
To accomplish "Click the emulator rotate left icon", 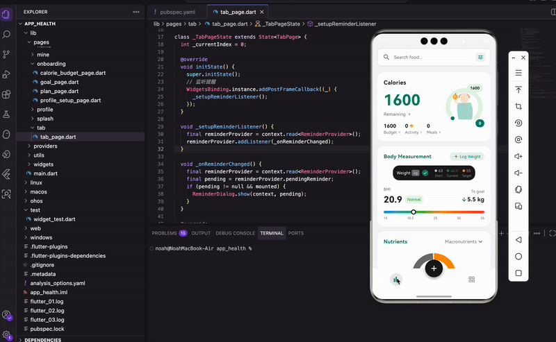I will [x=518, y=123].
